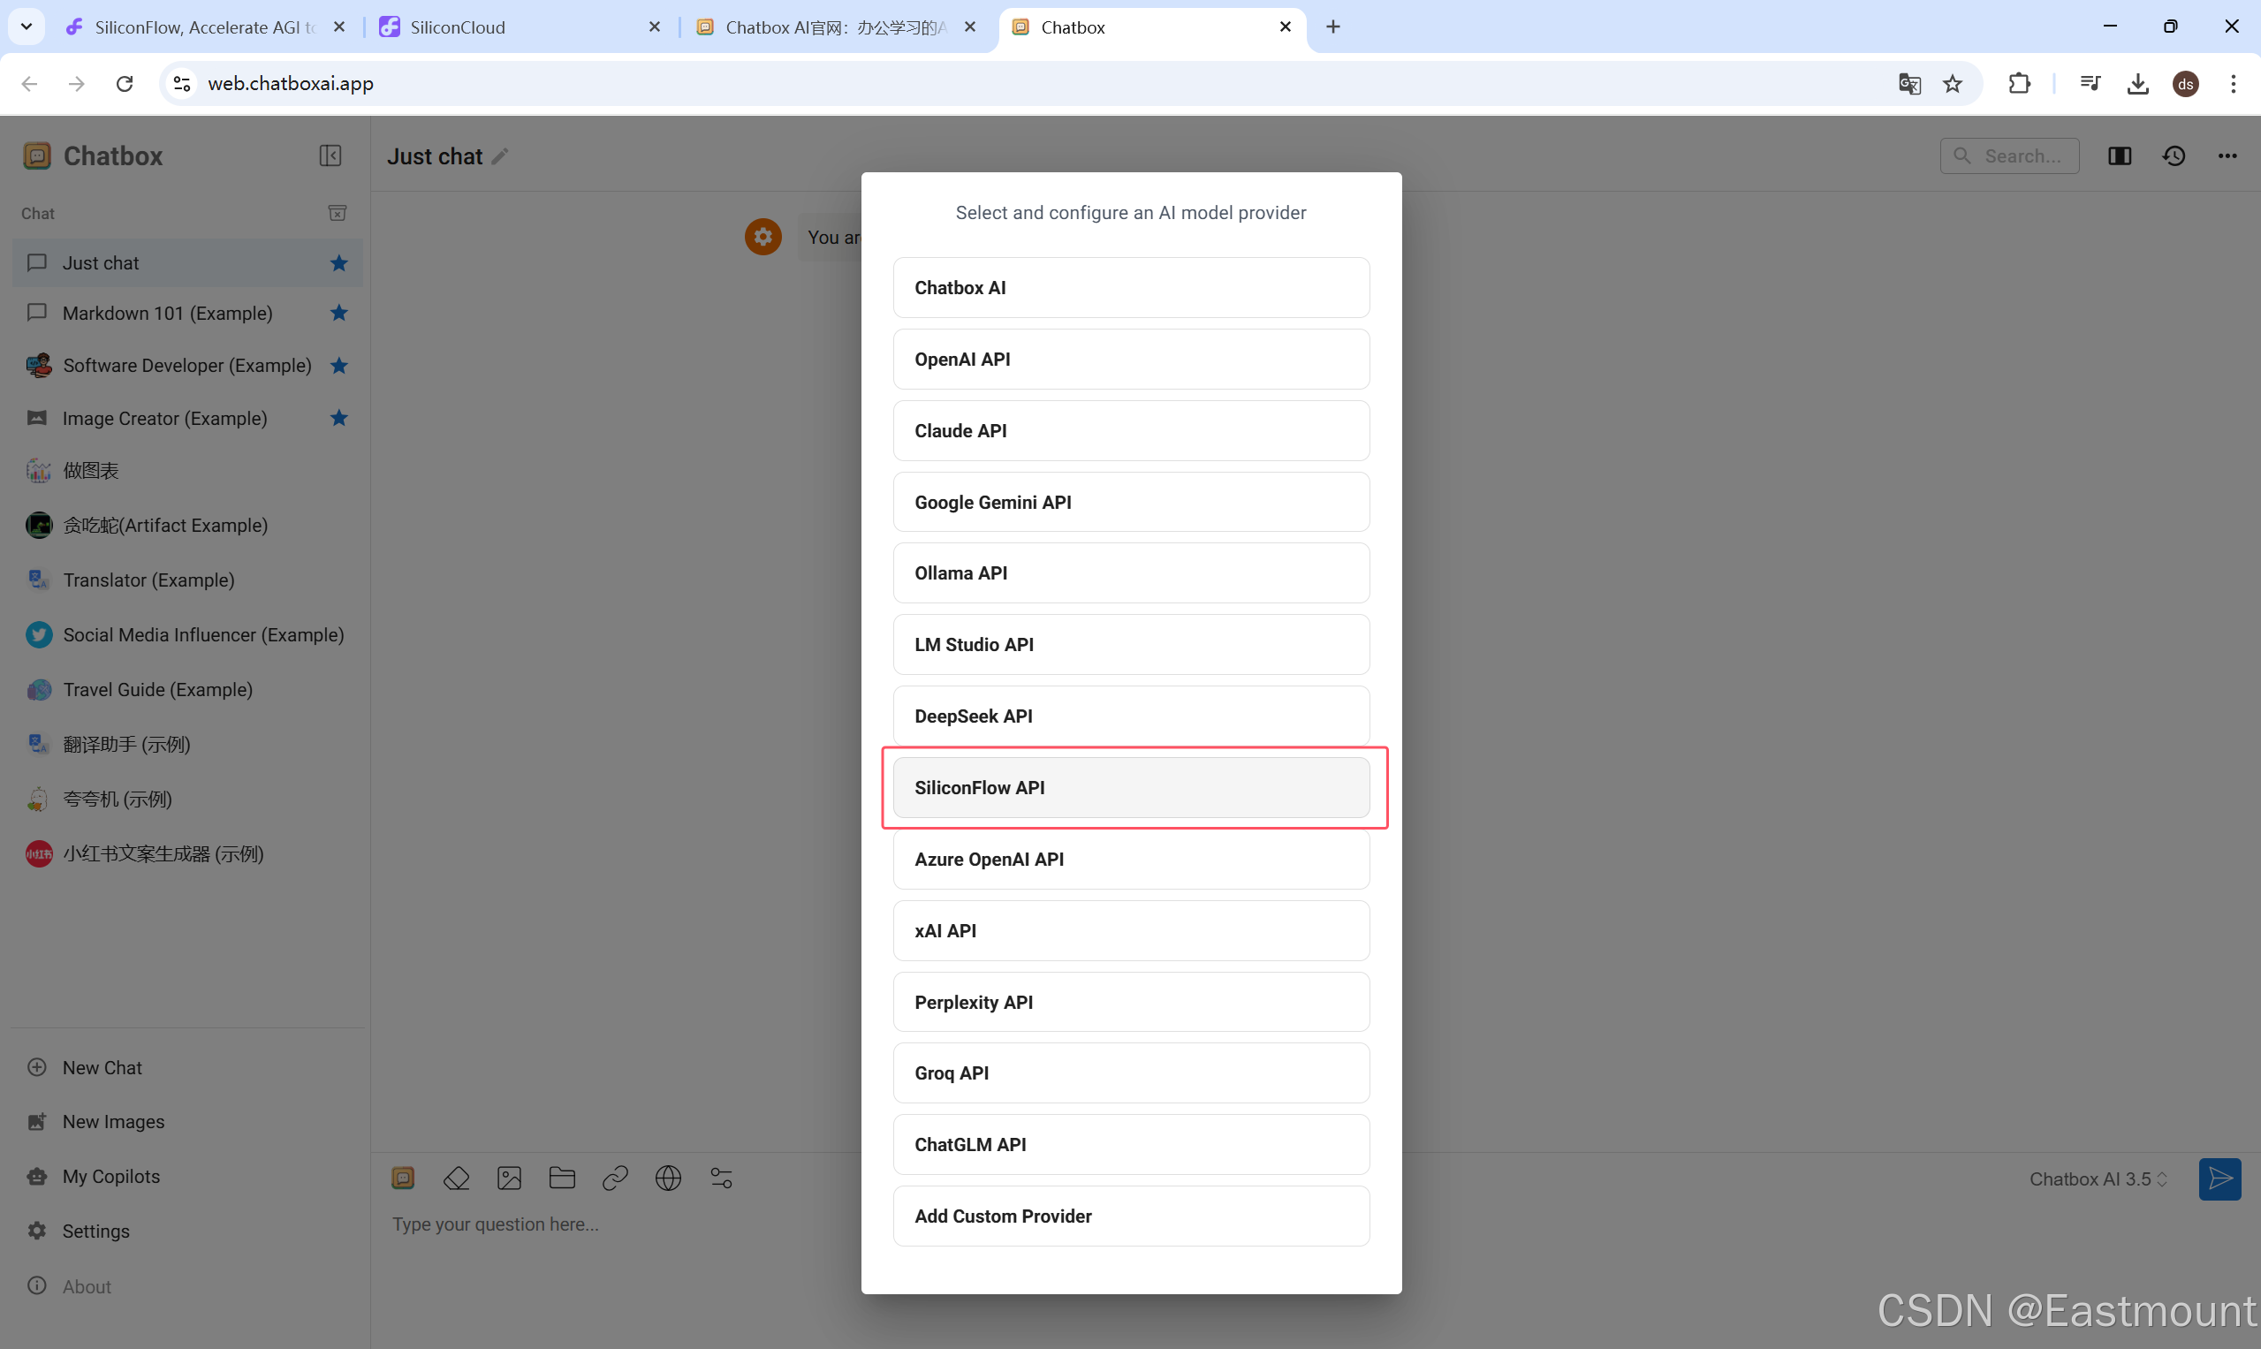2261x1349 pixels.
Task: Choose Add Custom Provider option
Action: click(1130, 1216)
